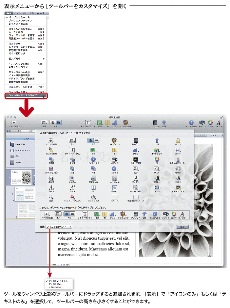Click マスク mask icon in customize palette
This screenshot has height=308, width=230.
pos(157,188)
